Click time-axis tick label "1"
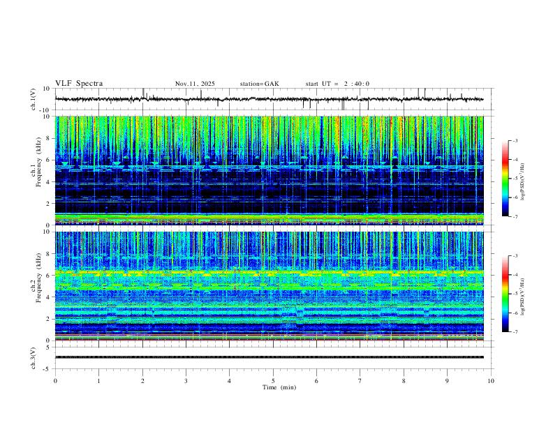553x427 pixels. [98, 381]
